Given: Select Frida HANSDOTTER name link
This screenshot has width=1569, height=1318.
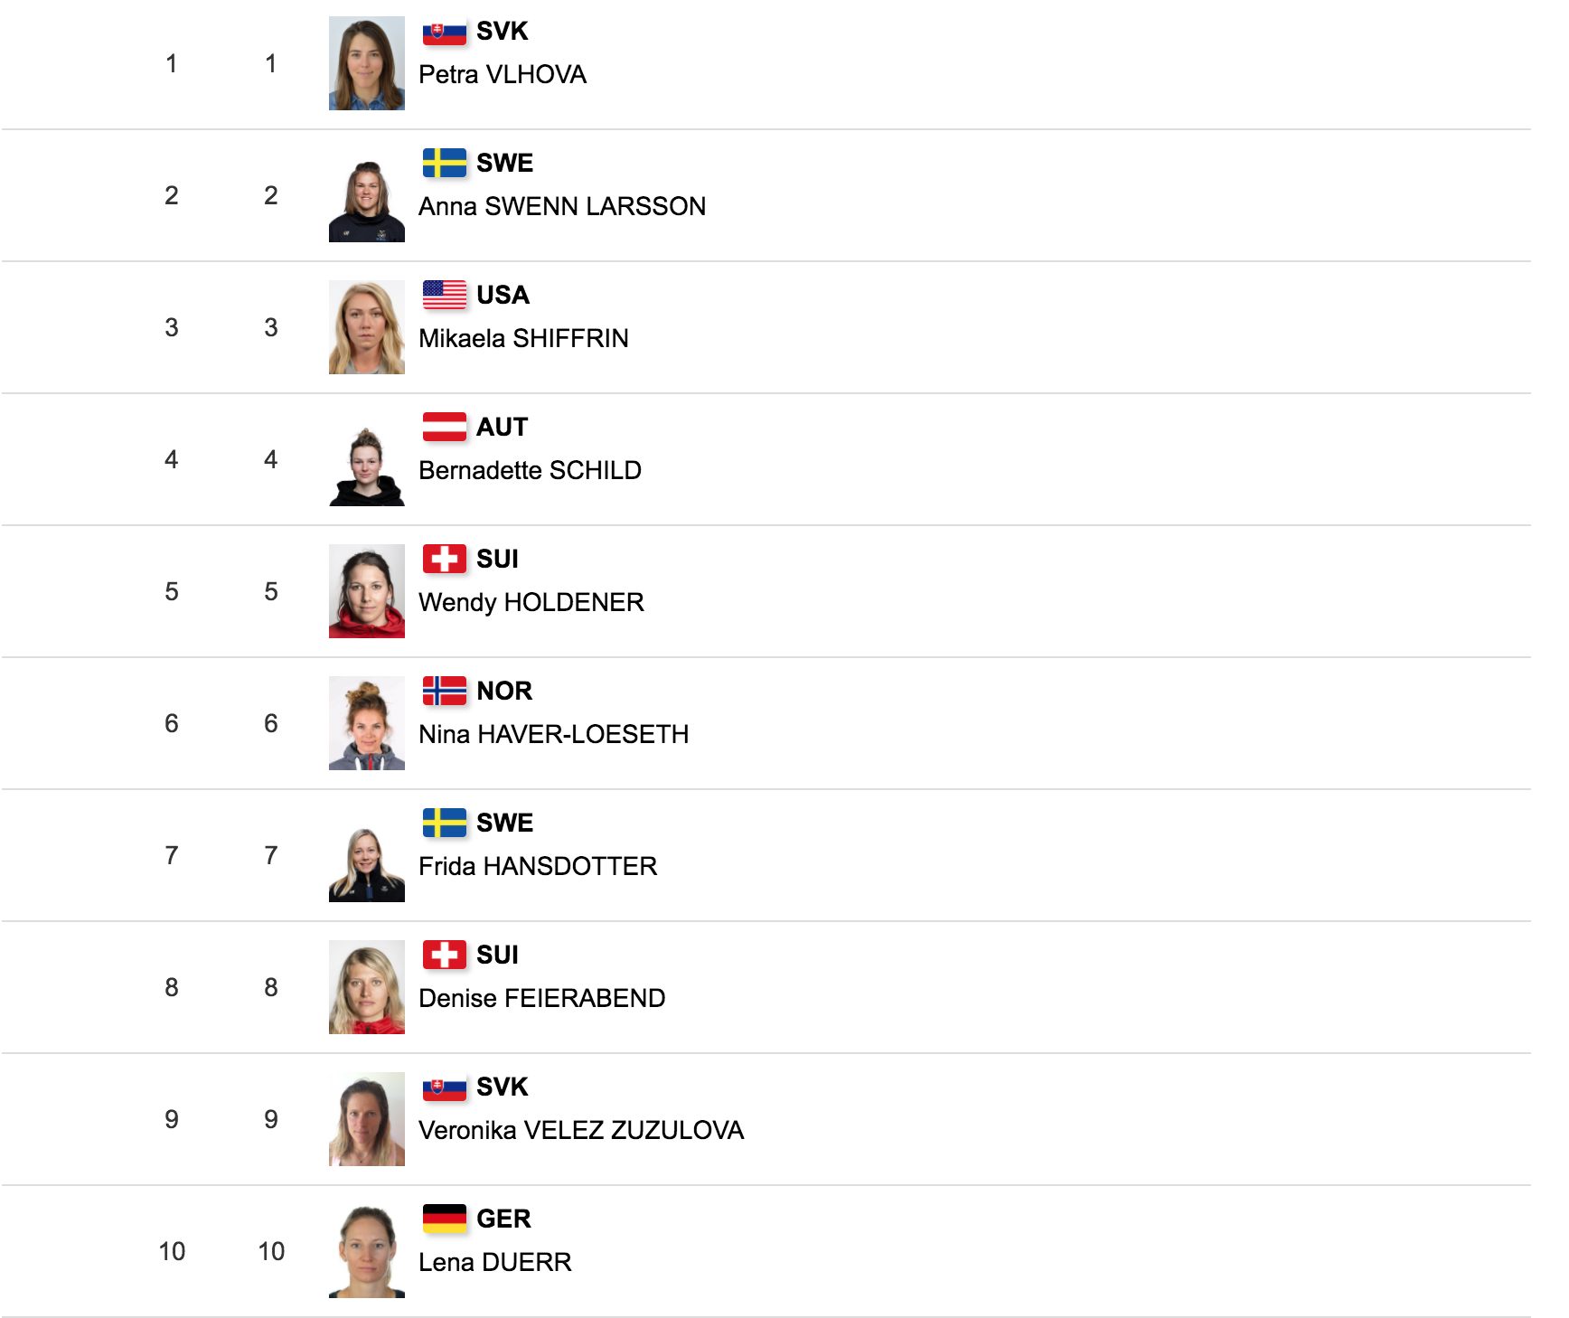Looking at the screenshot, I should click(x=537, y=867).
